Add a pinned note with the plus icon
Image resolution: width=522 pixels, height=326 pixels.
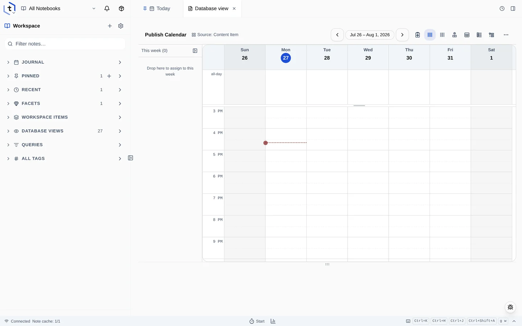pos(109,76)
